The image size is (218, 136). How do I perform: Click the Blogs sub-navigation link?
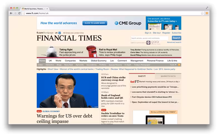point(59,65)
